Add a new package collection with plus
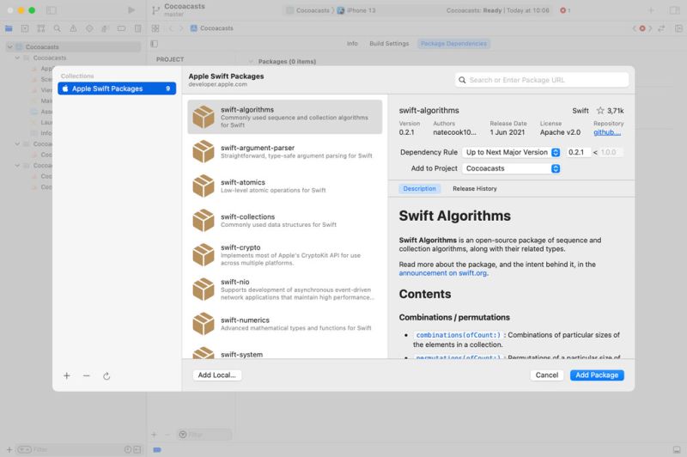This screenshot has width=687, height=457. click(67, 375)
